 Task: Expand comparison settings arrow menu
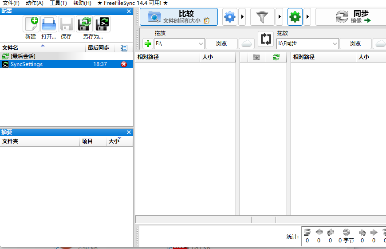[242, 17]
